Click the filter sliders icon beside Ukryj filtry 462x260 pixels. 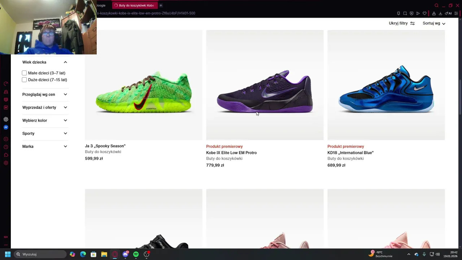[413, 23]
